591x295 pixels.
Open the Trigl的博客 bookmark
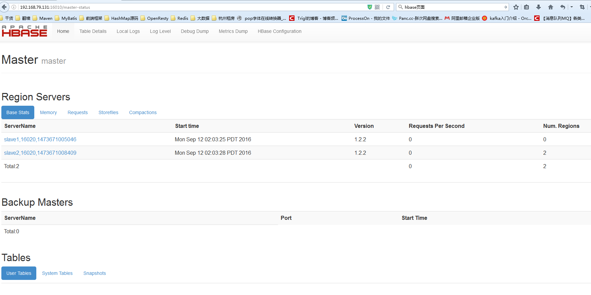[314, 18]
